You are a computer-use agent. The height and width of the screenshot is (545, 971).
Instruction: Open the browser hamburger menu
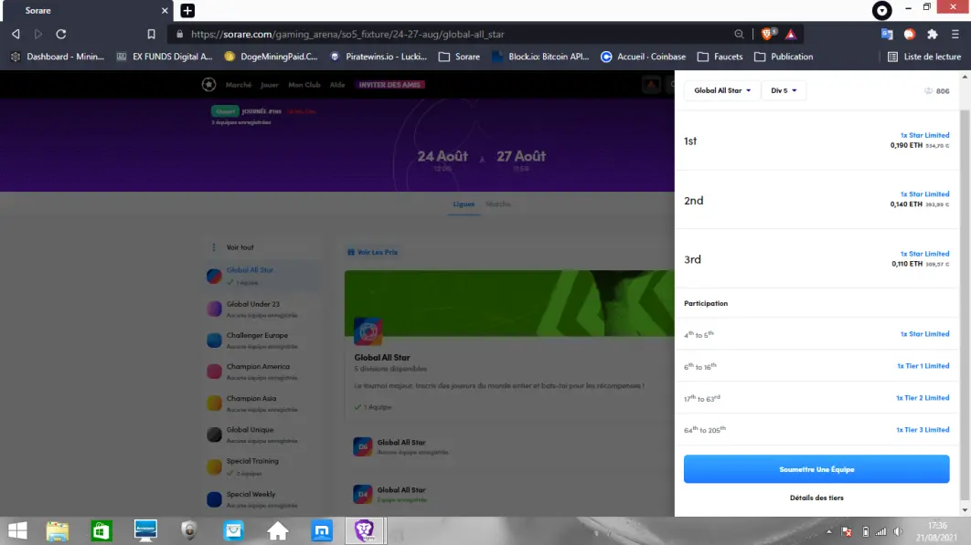point(955,34)
